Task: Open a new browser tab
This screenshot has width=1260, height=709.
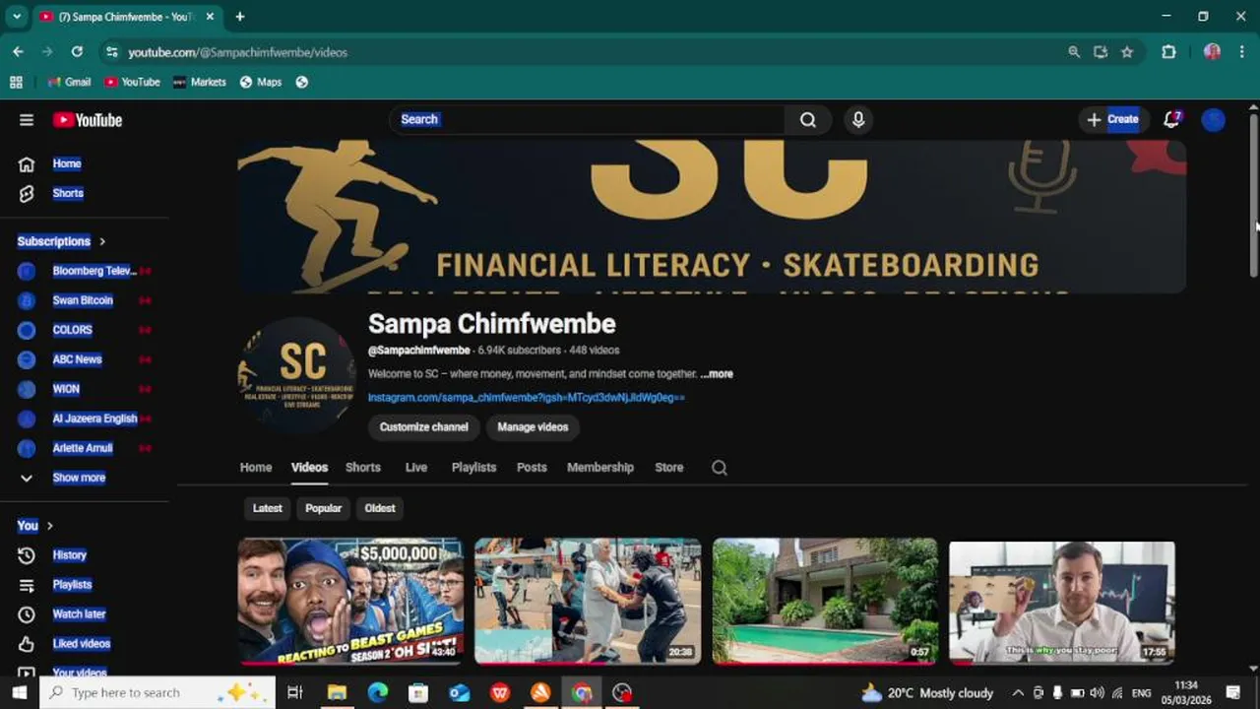Action: (x=240, y=17)
